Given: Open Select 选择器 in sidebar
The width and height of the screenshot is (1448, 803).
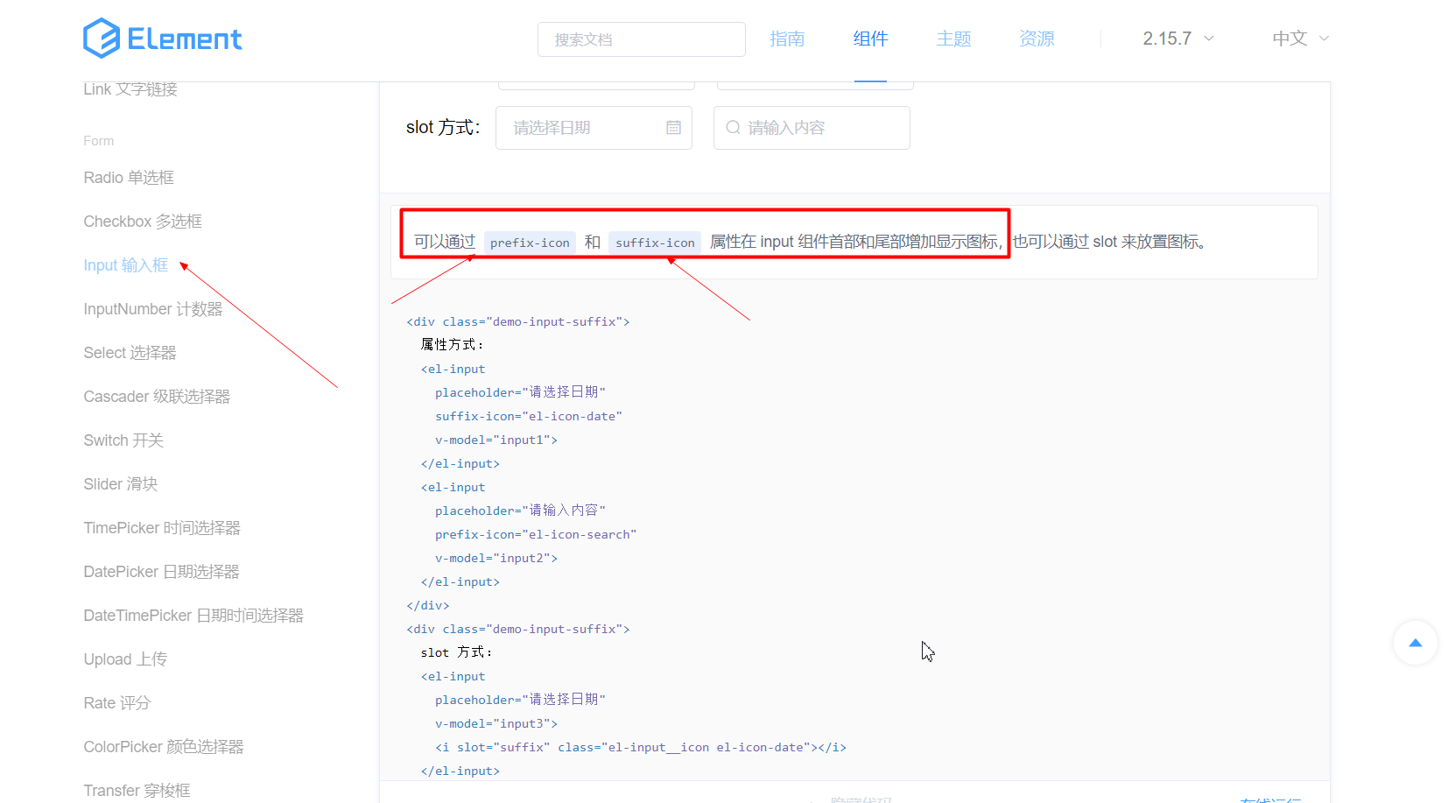Looking at the screenshot, I should tap(130, 353).
